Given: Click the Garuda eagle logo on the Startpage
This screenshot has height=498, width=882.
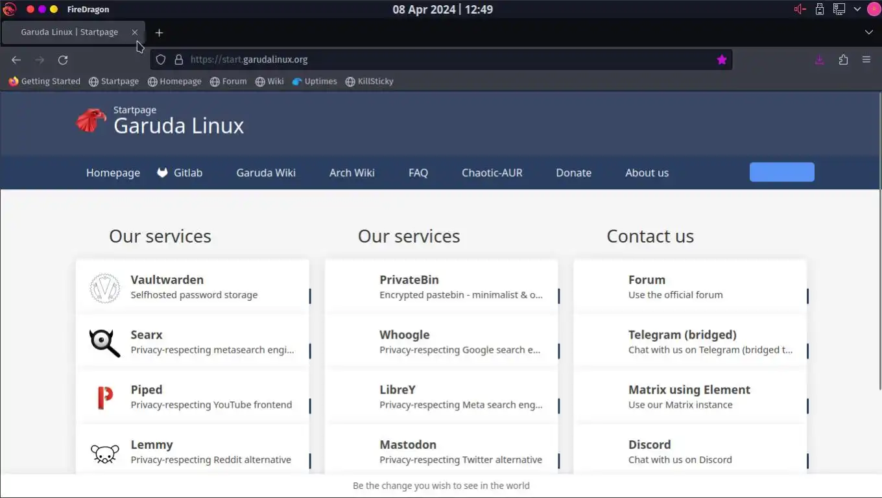Looking at the screenshot, I should [91, 120].
